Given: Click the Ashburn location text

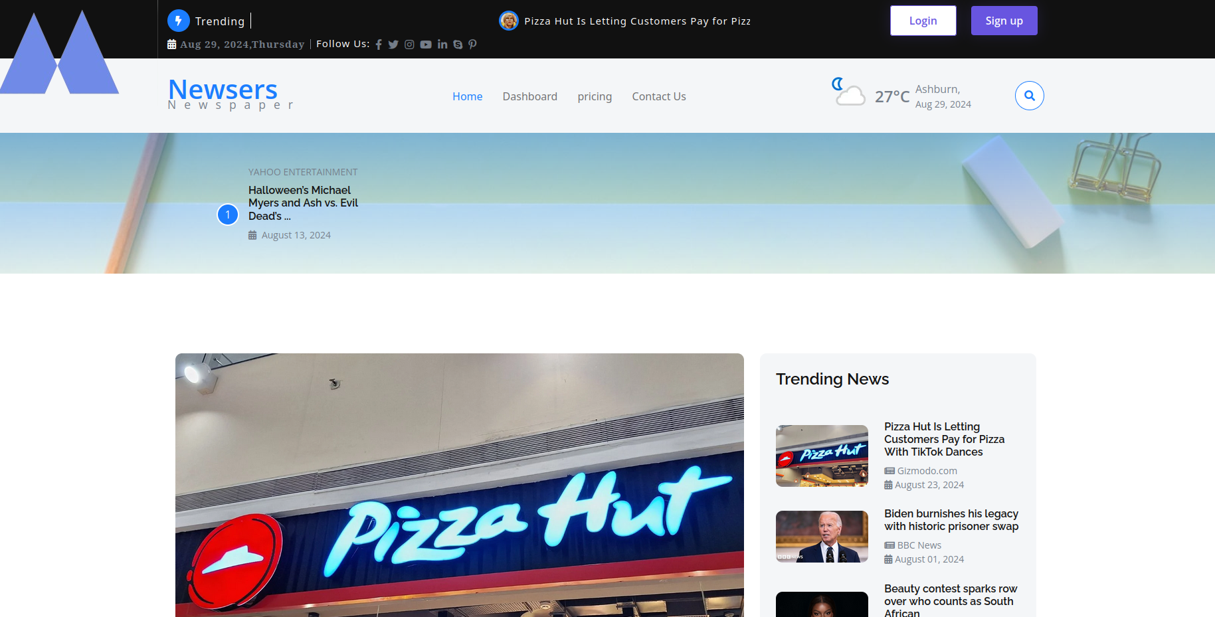Looking at the screenshot, I should (937, 90).
